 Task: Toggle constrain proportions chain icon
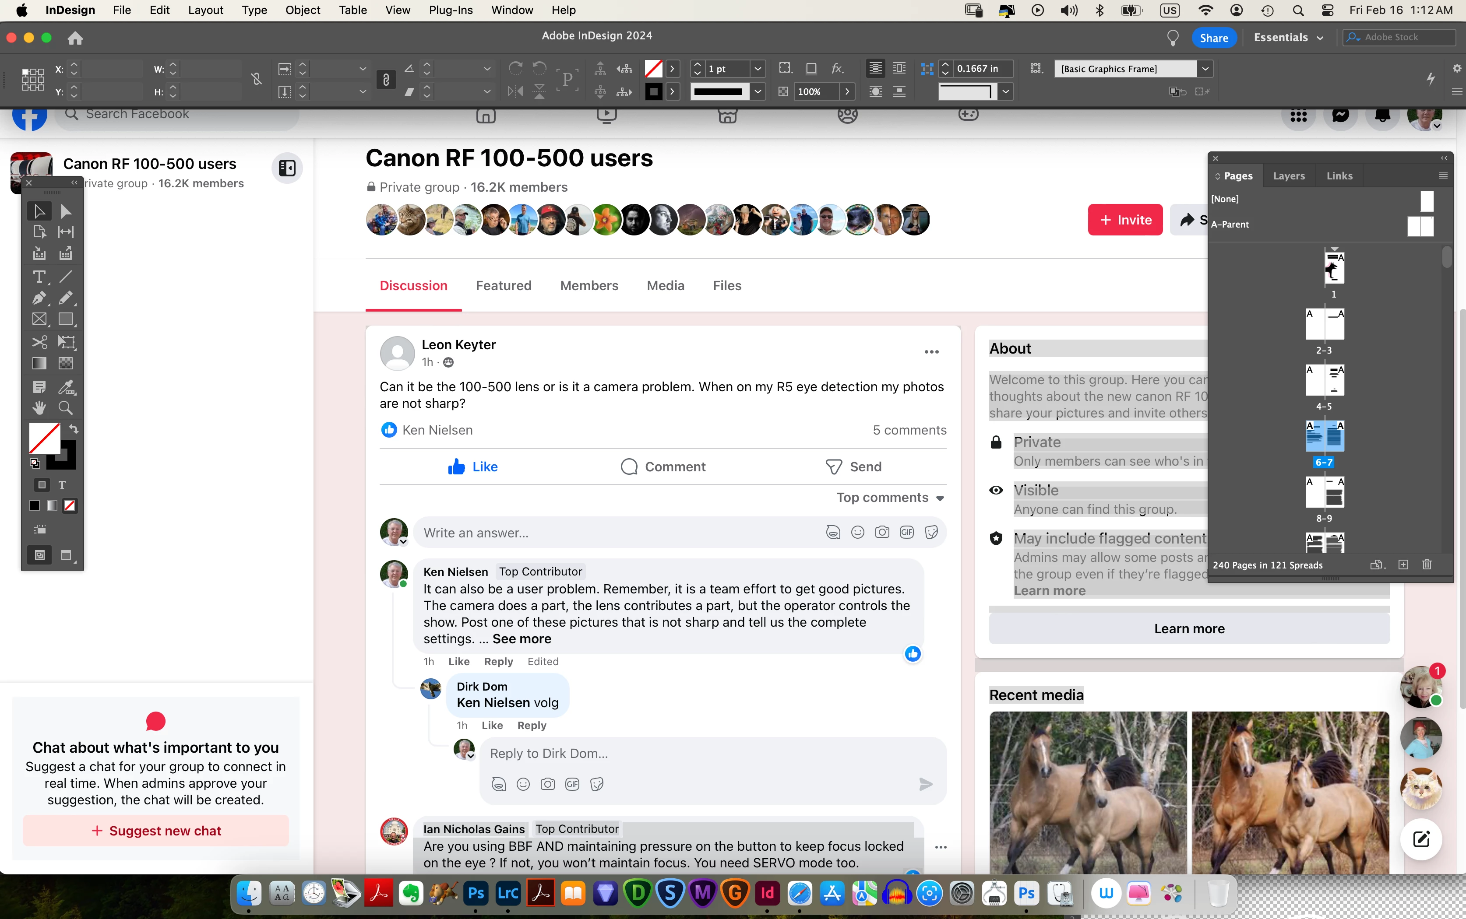(256, 80)
